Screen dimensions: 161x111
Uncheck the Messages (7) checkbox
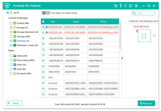tap(11, 28)
